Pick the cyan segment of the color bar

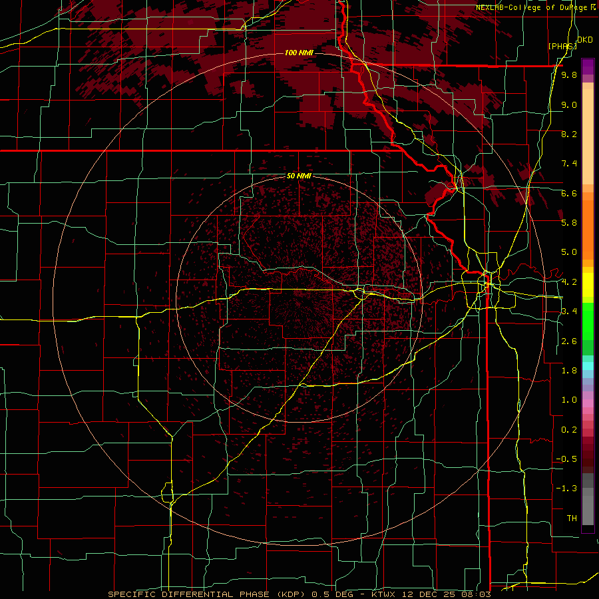[588, 366]
